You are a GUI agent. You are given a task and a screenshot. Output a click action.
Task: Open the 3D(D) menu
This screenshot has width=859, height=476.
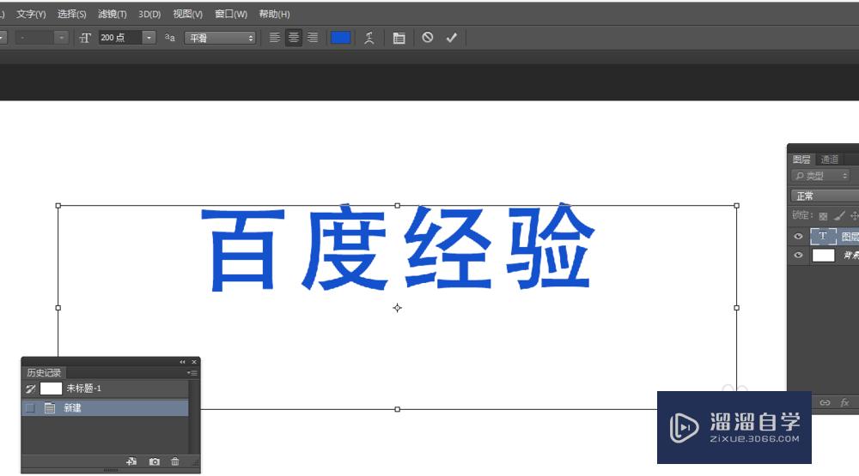click(149, 15)
